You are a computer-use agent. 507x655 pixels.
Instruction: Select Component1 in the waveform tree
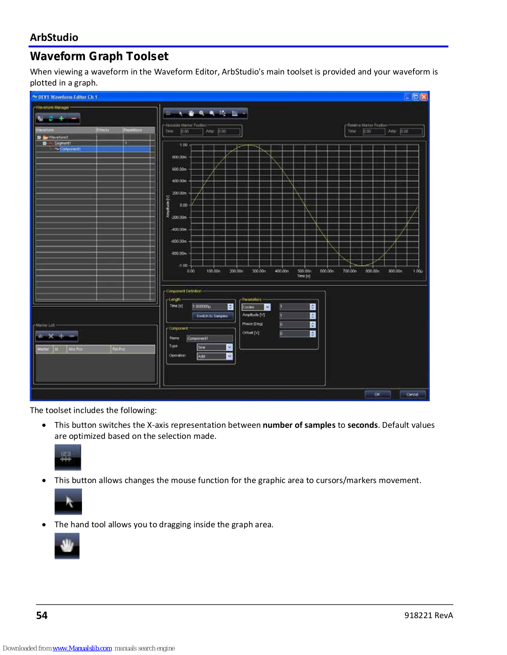coord(70,149)
